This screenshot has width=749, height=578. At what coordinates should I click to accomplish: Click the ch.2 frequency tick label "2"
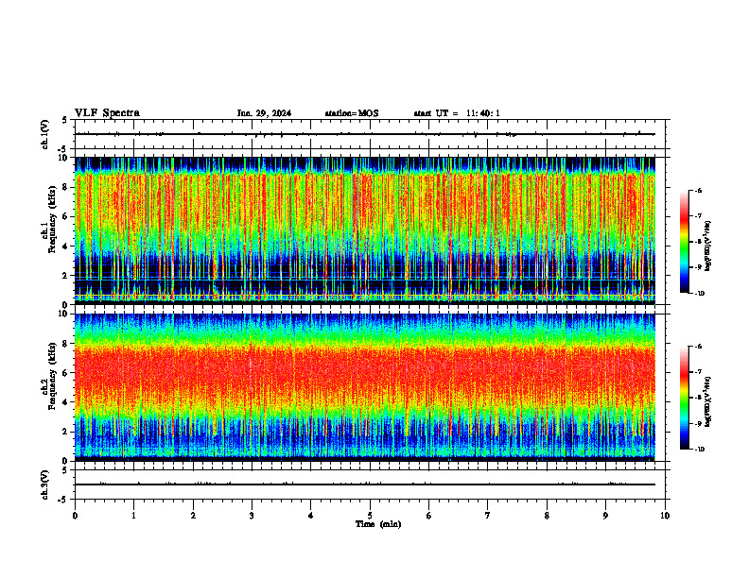tap(65, 432)
